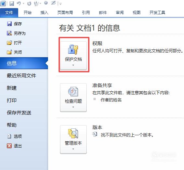The width and height of the screenshot is (184, 170).
Task: Click the Word application icon in title bar
Action: click(3, 4)
